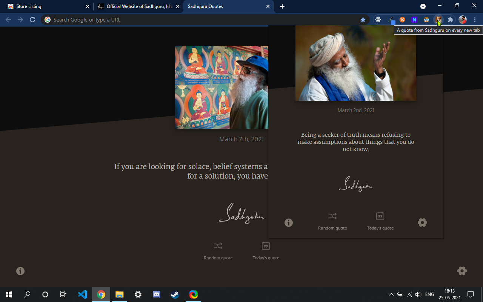Adjust the system volume speaker icon

[x=418, y=294]
